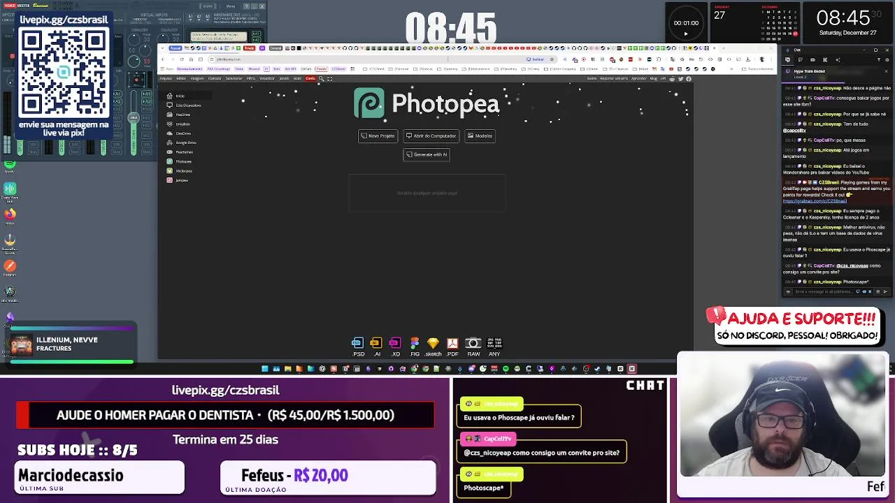
Task: Open the Arquivo menu in Photopea
Action: tap(166, 78)
